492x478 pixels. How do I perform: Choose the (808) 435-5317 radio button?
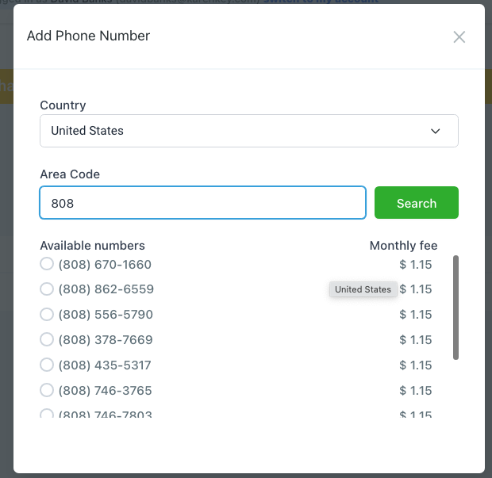(x=47, y=365)
